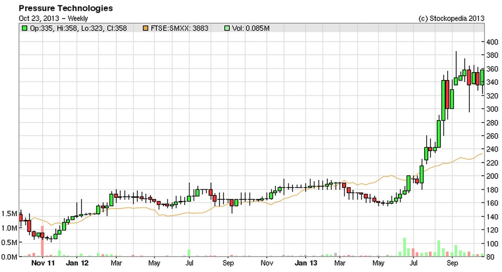Click the 360 price axis label
This screenshot has height=272, width=502.
click(492, 69)
